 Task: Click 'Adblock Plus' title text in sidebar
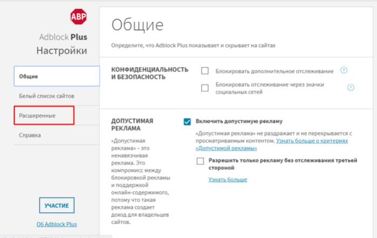click(63, 37)
